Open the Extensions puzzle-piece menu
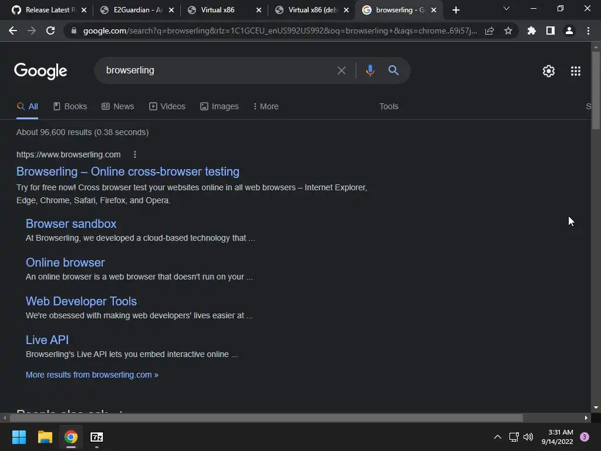This screenshot has height=451, width=601. tap(532, 31)
